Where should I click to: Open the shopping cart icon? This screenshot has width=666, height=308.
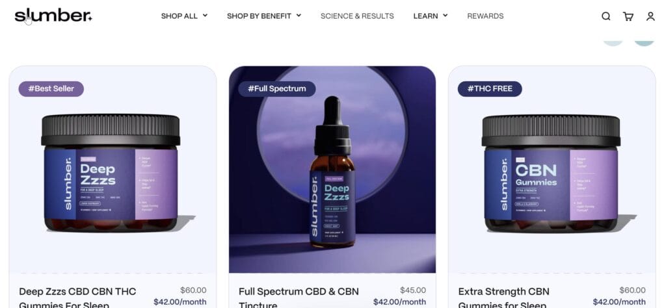628,16
